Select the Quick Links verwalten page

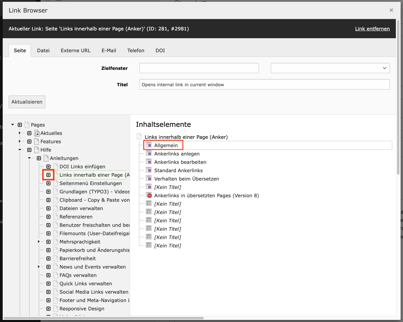(x=86, y=284)
